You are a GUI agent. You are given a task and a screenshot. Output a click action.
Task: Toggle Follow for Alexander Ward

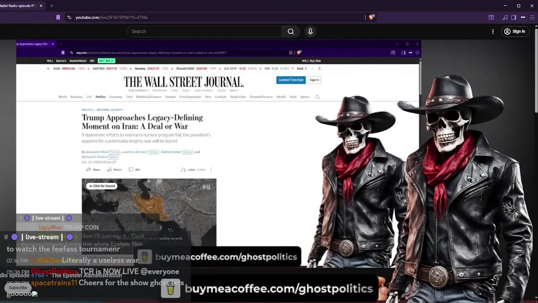114,152
